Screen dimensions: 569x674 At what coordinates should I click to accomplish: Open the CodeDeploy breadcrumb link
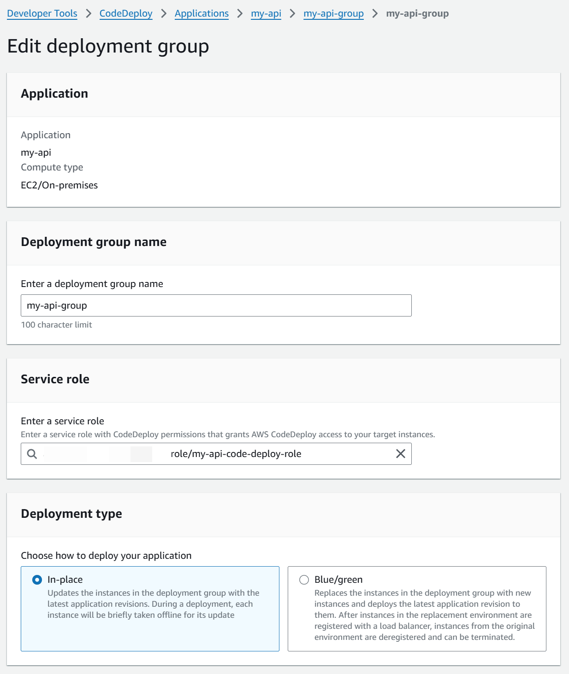click(125, 13)
